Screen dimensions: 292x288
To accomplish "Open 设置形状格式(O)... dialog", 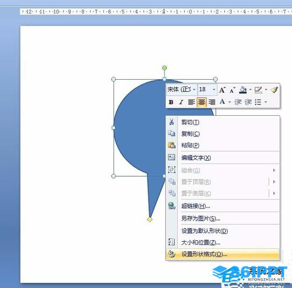I will 223,254.
